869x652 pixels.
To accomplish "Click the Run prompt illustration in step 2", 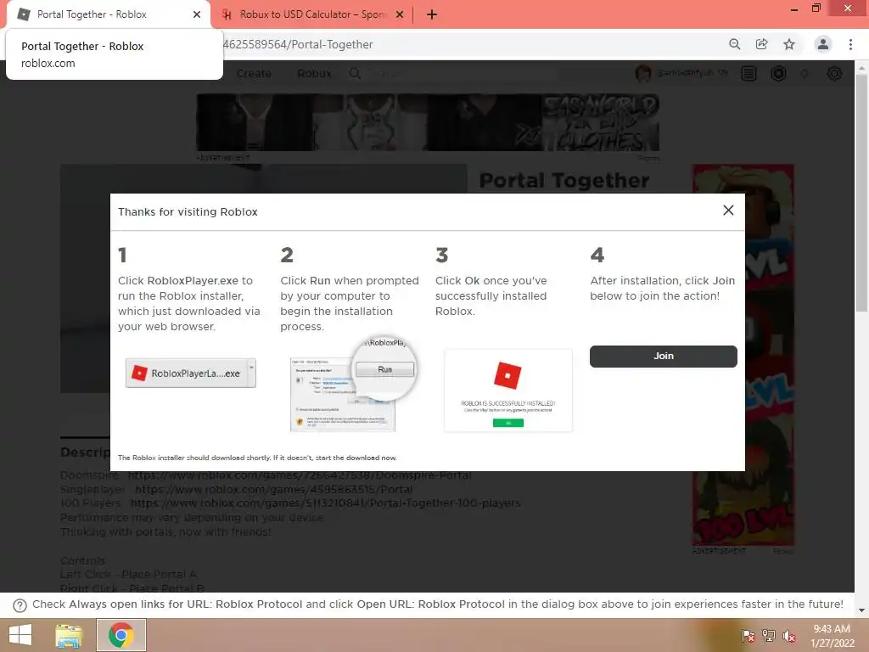I will (353, 384).
